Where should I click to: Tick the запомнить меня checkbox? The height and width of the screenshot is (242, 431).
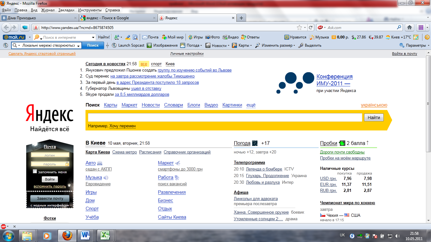35,172
